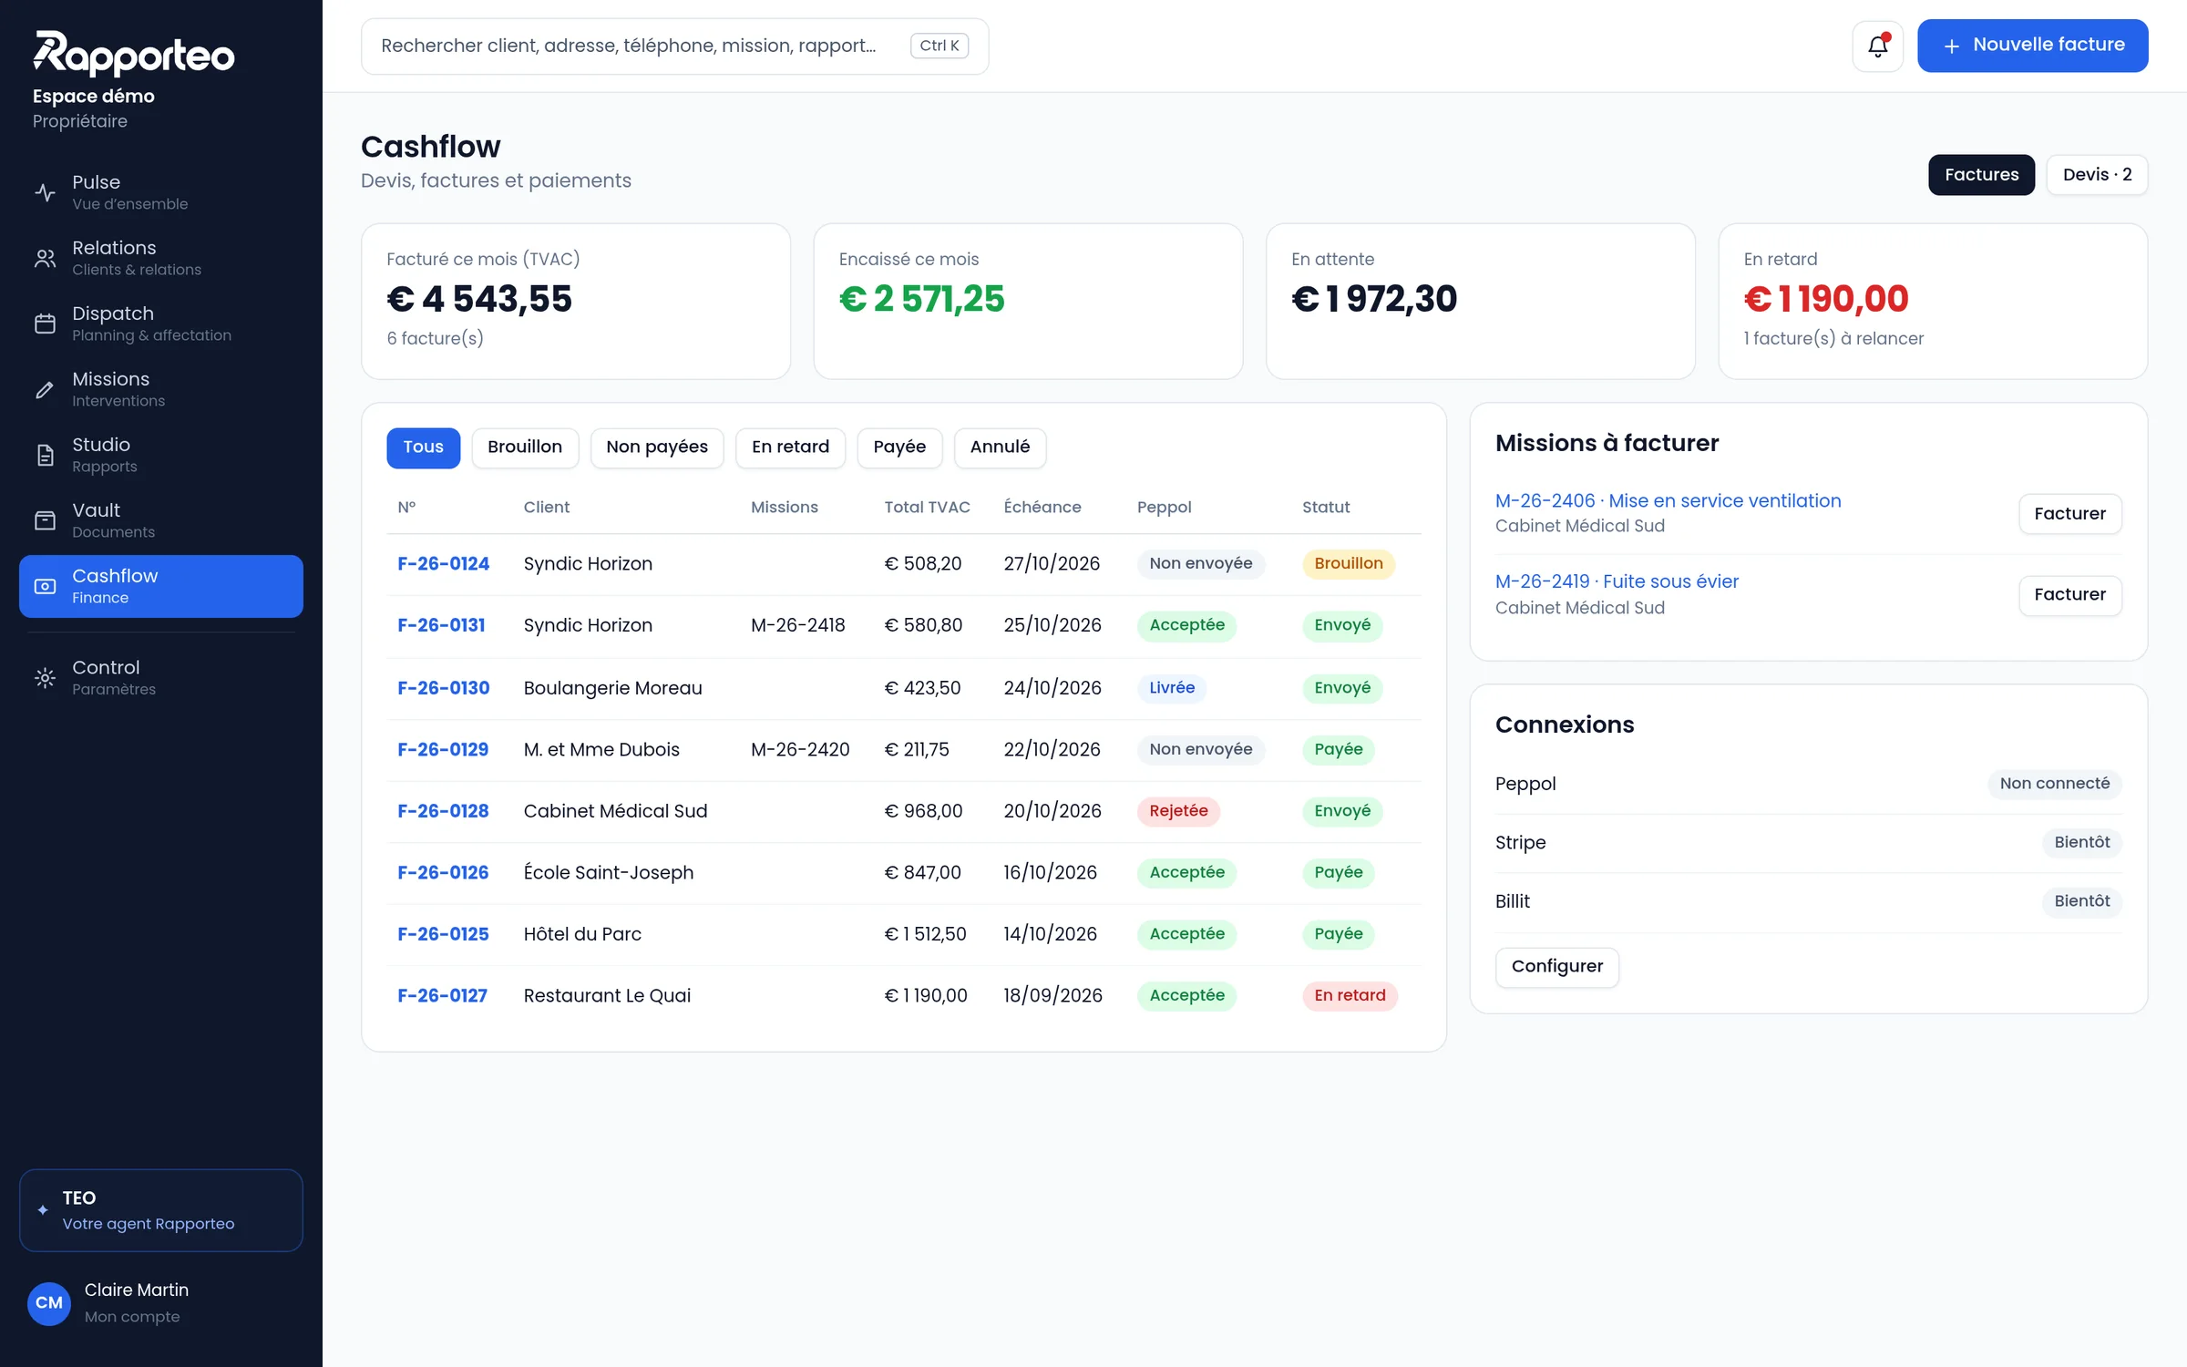Open invoice F-26-0130
Image resolution: width=2187 pixels, height=1367 pixels.
point(443,688)
